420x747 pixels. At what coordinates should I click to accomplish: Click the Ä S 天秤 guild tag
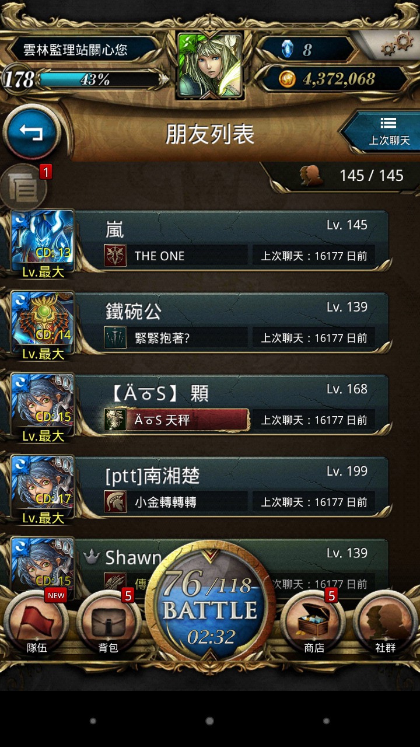(x=177, y=420)
